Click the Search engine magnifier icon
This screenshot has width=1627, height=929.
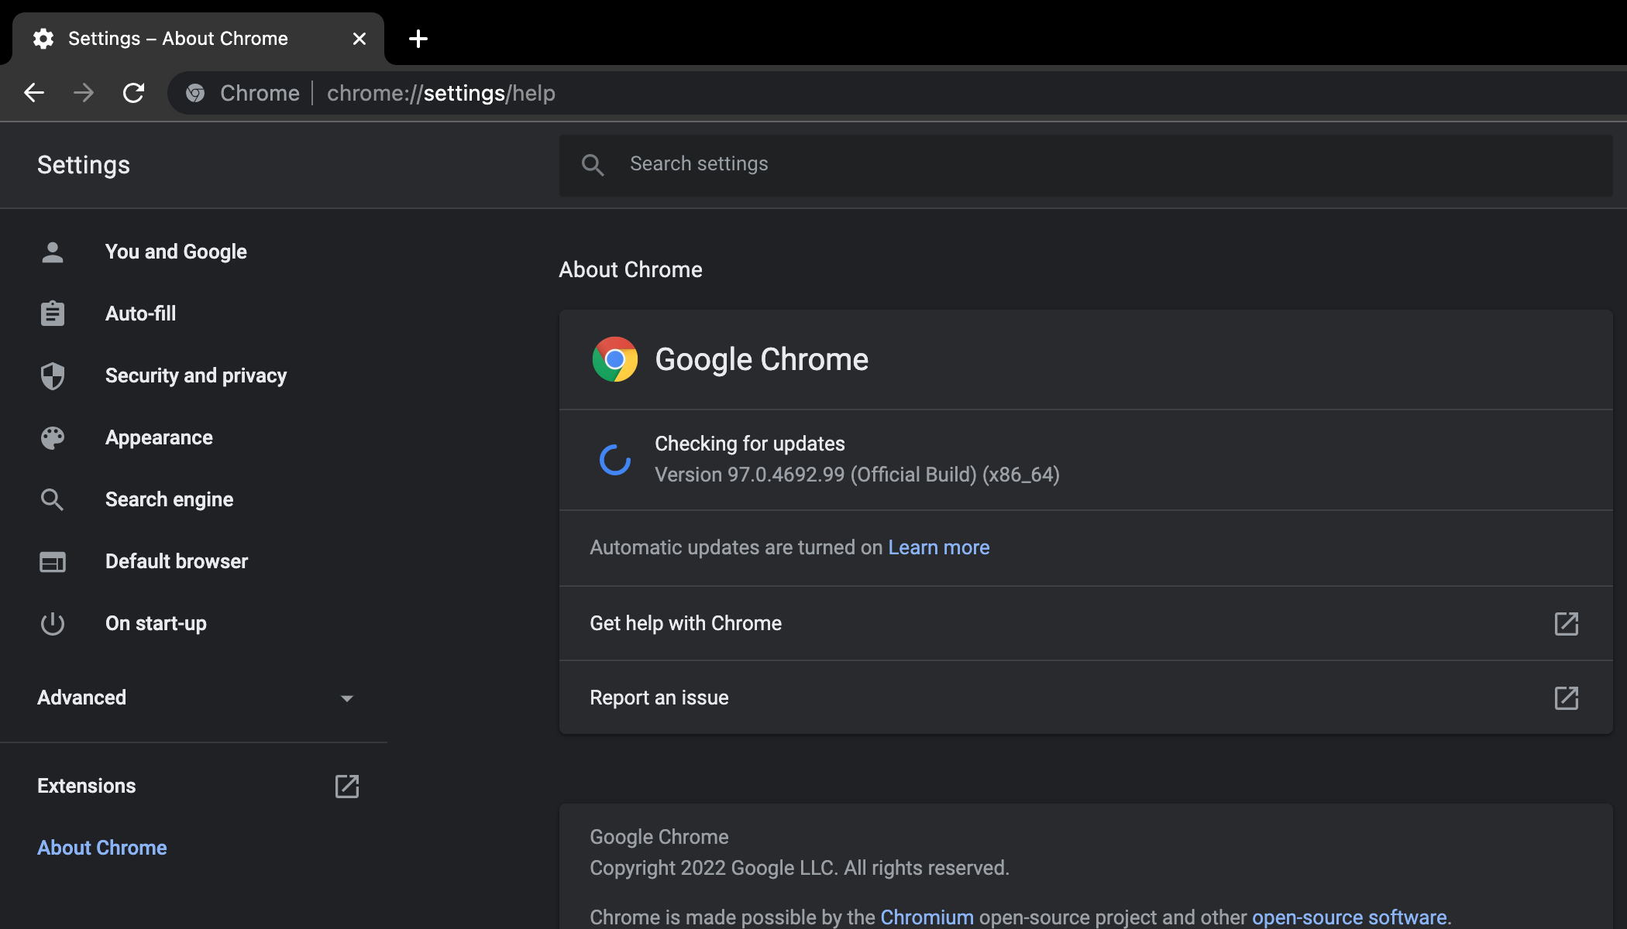(x=51, y=499)
